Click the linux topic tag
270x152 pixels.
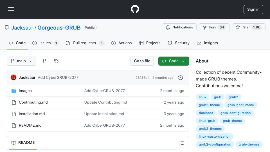[x=202, y=97]
